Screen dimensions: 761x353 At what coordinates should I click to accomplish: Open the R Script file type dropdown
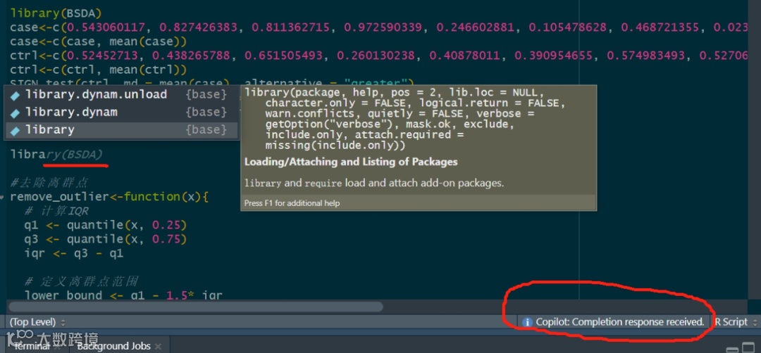(735, 322)
